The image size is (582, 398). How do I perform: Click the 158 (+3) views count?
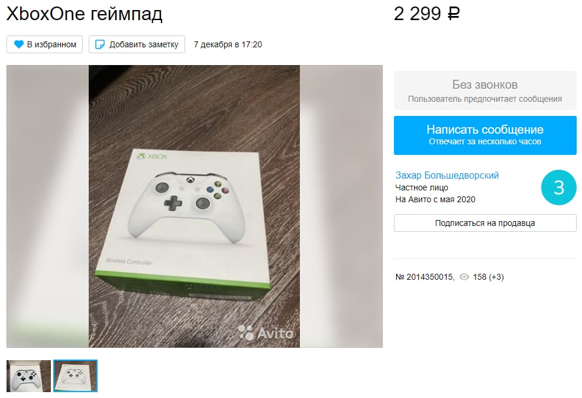(488, 277)
